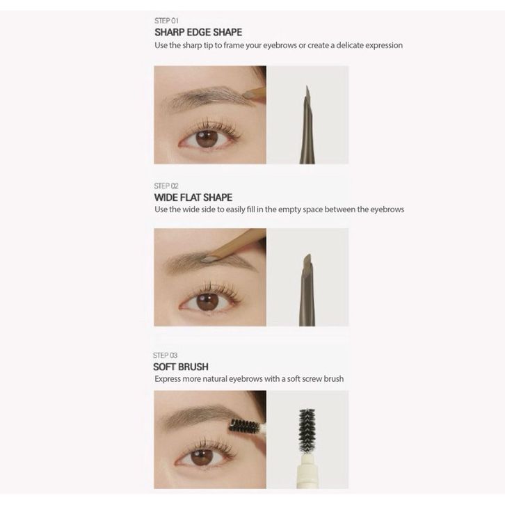Click the STEP 02 label
The image size is (505, 505).
coord(166,186)
